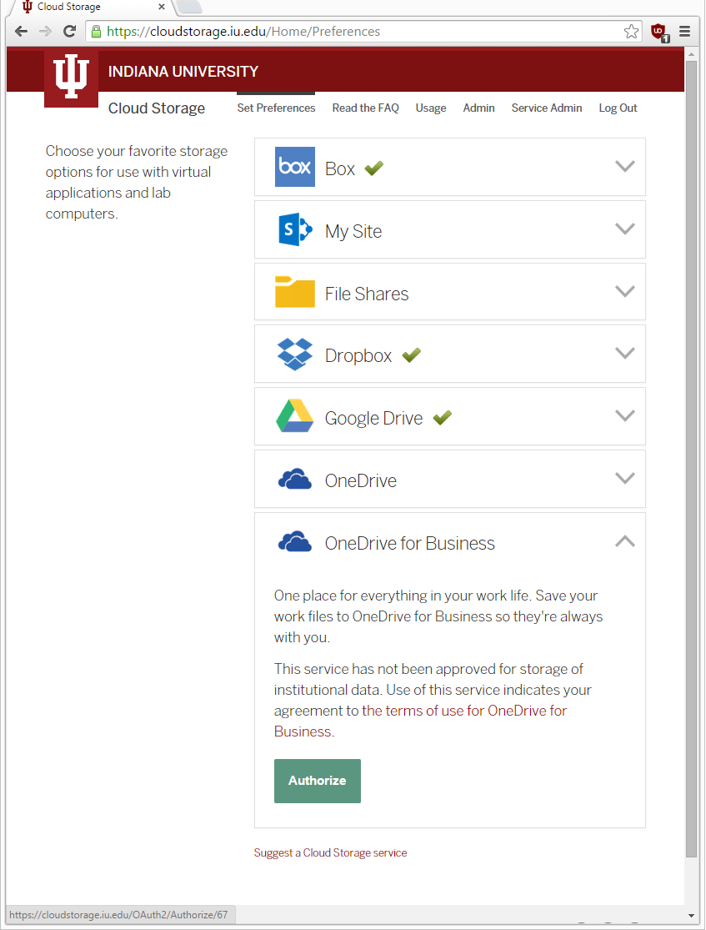Viewport: 706px width, 930px height.
Task: Click the green checkmark beside Google Drive
Action: (443, 418)
